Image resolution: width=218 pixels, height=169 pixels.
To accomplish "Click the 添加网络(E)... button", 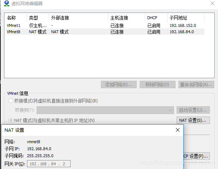I will (119, 84).
